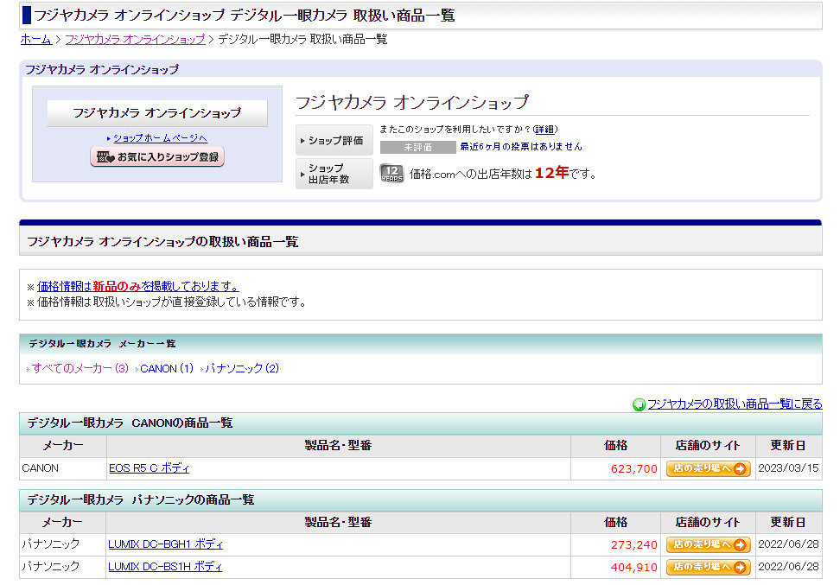Click 店の売り場へ button for EOS R5 C
840x585 pixels.
[709, 468]
